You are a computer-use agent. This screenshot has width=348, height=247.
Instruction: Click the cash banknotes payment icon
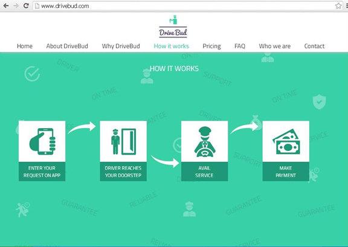[x=286, y=141]
